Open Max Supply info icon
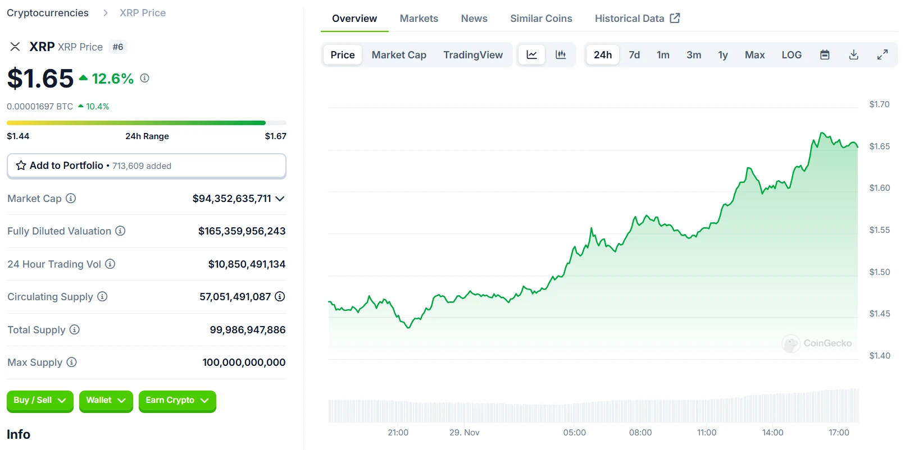 click(71, 362)
